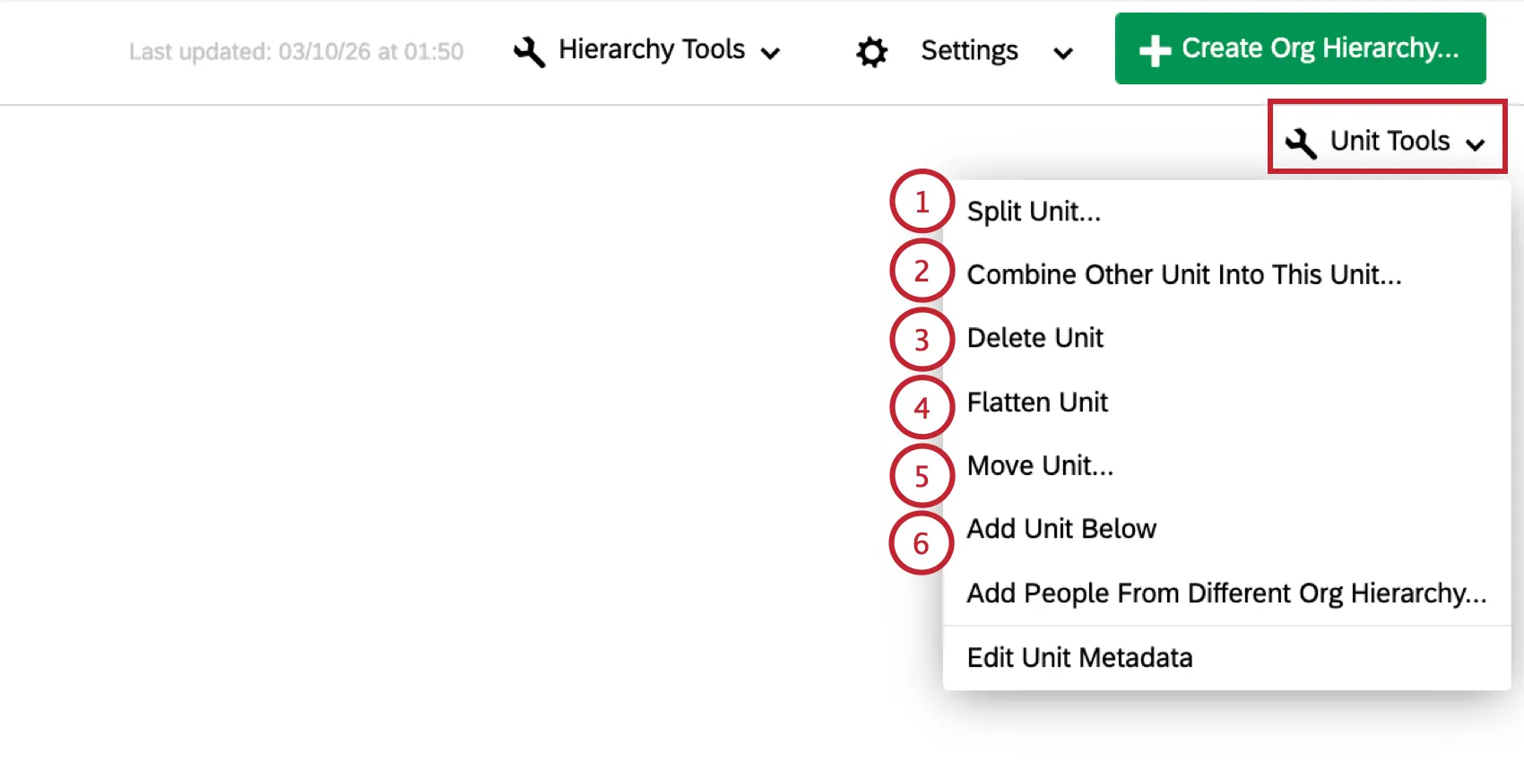Click the Unit Tools label
Image resolution: width=1524 pixels, height=762 pixels.
1390,141
